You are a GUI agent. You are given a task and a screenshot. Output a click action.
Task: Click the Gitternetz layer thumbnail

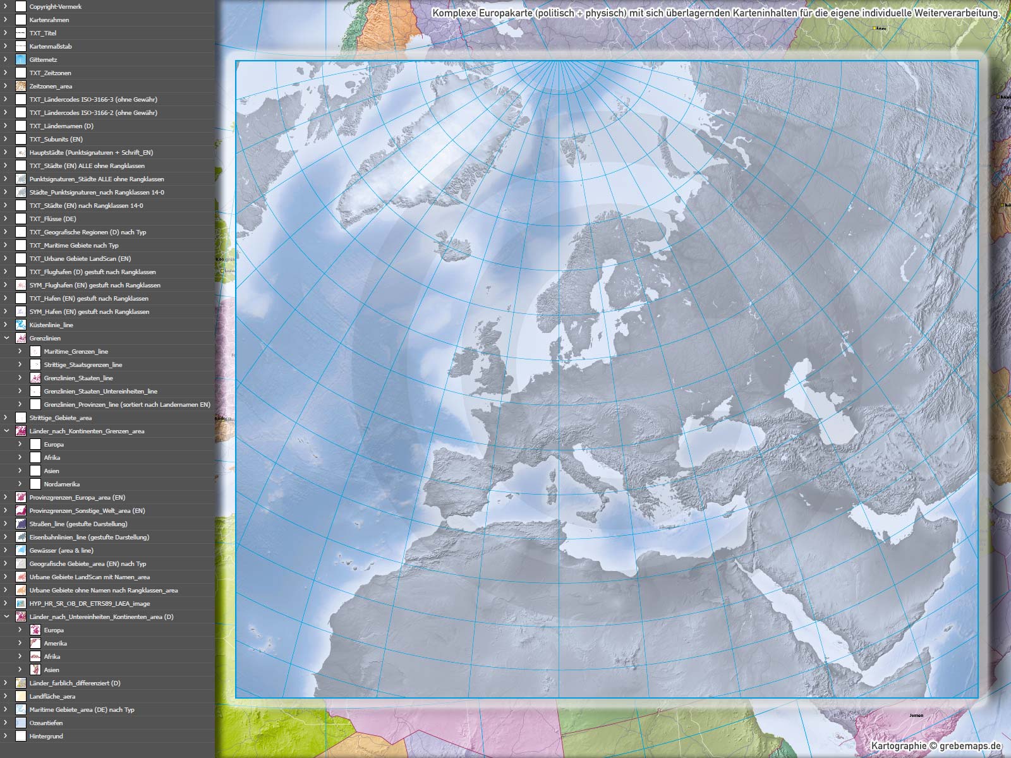(x=21, y=59)
